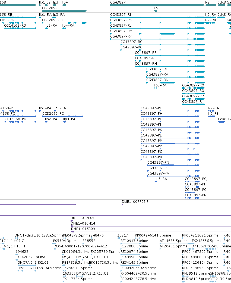Select the Ilp5 gene label in the top track
This screenshot has width=231, height=283.
click(157, 8)
